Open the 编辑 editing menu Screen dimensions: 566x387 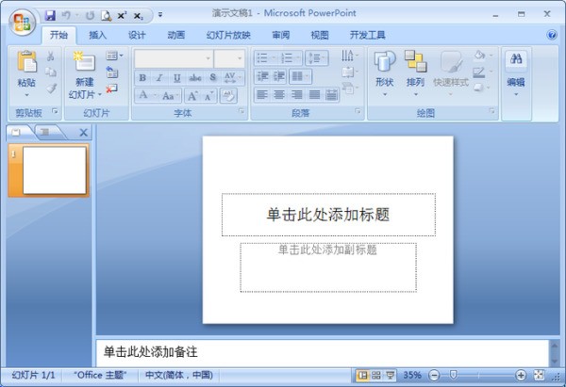click(x=516, y=75)
